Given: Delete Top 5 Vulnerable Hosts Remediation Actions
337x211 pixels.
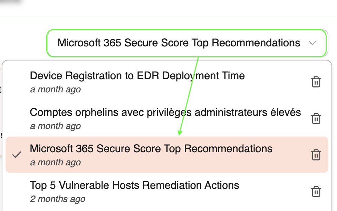Looking at the screenshot, I should [316, 191].
